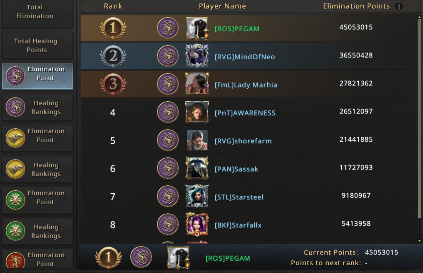Click the Elimination Points info exclamation icon
This screenshot has width=423, height=273.
tap(399, 7)
